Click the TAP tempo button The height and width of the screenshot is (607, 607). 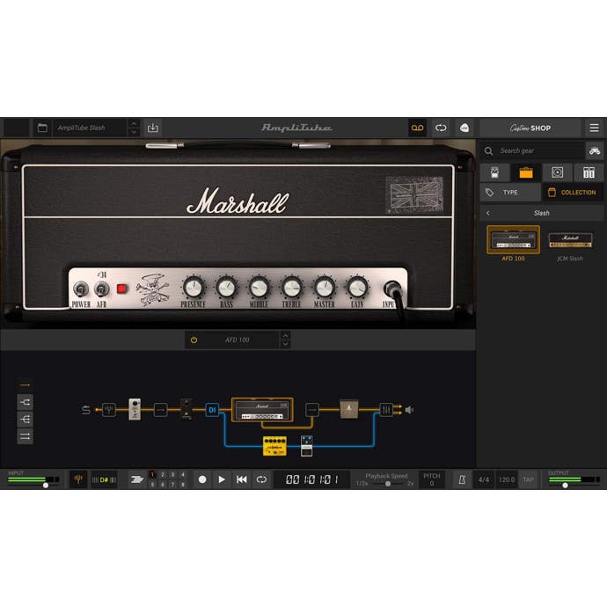[x=528, y=479]
